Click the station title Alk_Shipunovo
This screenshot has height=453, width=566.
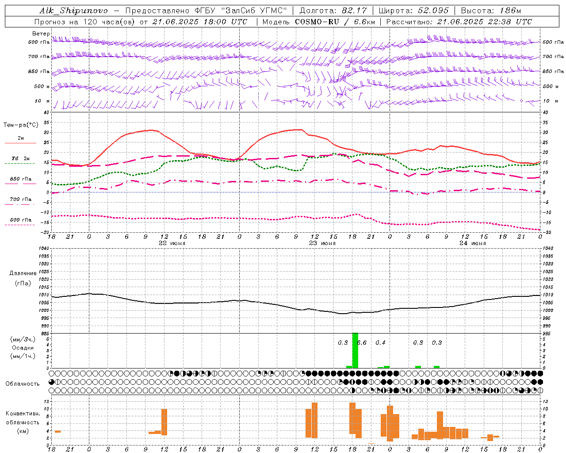[x=73, y=11]
